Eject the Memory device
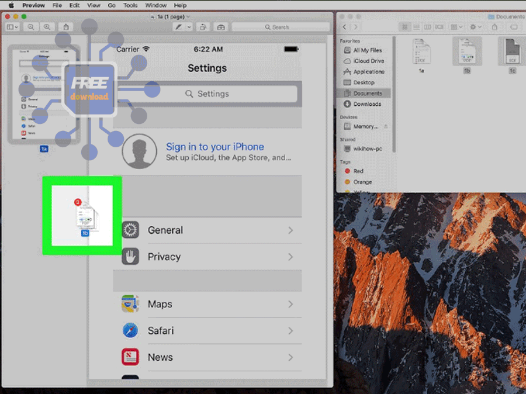Viewport: 526px width, 394px height. (x=386, y=126)
